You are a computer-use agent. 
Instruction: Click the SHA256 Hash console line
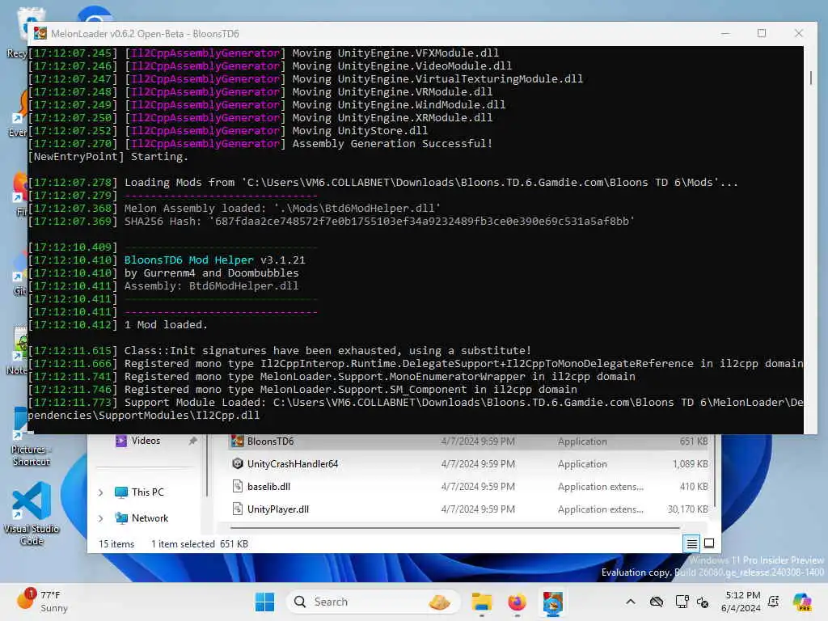coord(379,222)
